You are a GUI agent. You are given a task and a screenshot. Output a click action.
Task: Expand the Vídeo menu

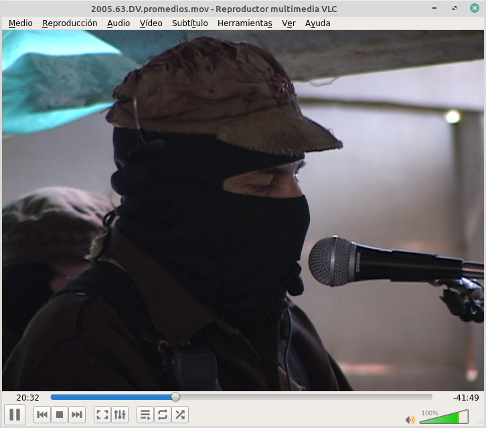(151, 23)
